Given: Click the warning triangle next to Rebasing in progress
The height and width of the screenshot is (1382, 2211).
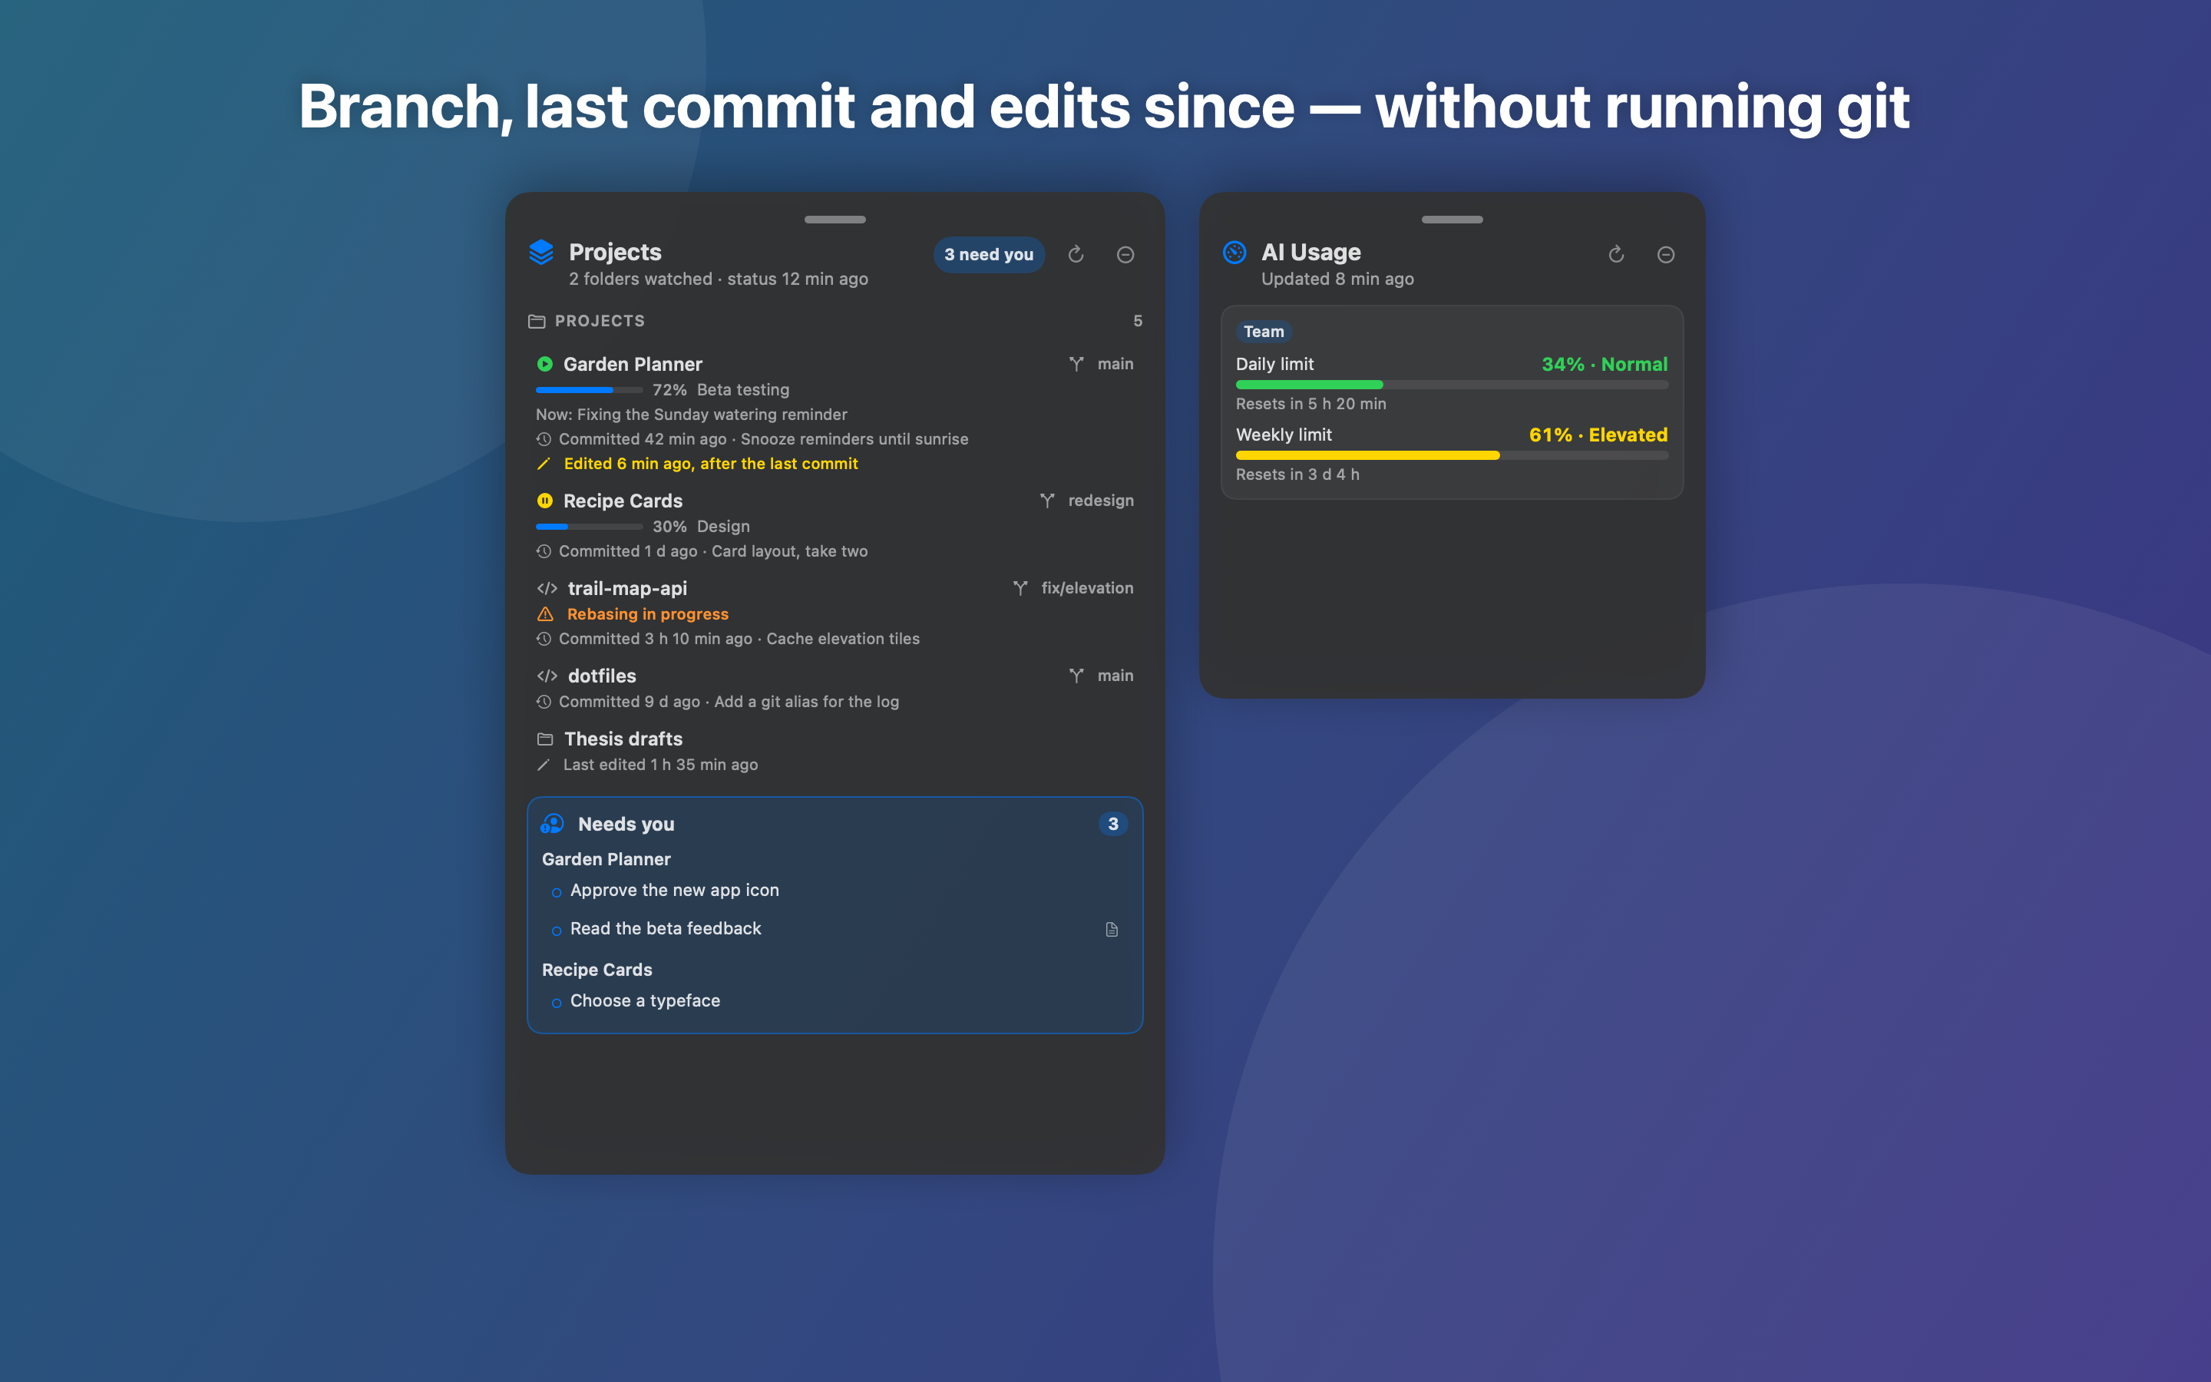Looking at the screenshot, I should pos(545,613).
